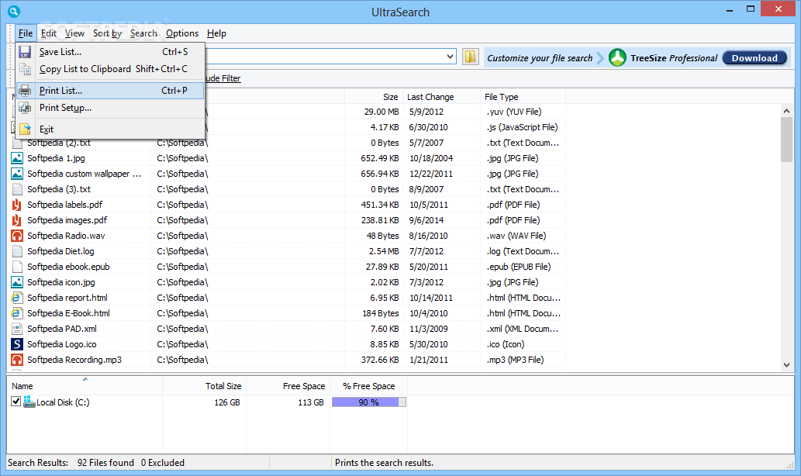Sort results by File Type column header
This screenshot has width=801, height=476.
point(523,97)
